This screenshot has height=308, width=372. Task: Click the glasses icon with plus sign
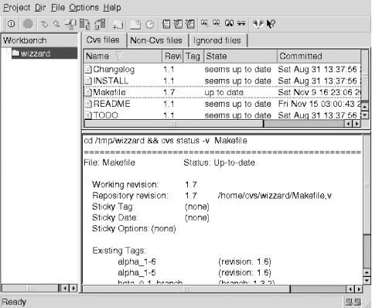click(x=205, y=23)
